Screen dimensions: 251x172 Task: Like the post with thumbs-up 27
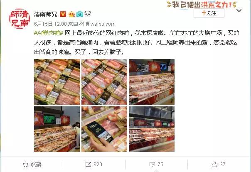pos(214,165)
